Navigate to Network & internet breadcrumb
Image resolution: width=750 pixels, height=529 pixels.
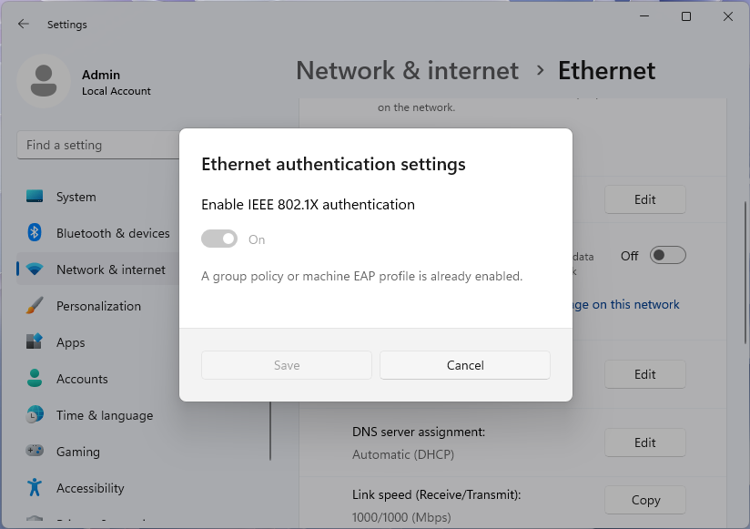[407, 70]
